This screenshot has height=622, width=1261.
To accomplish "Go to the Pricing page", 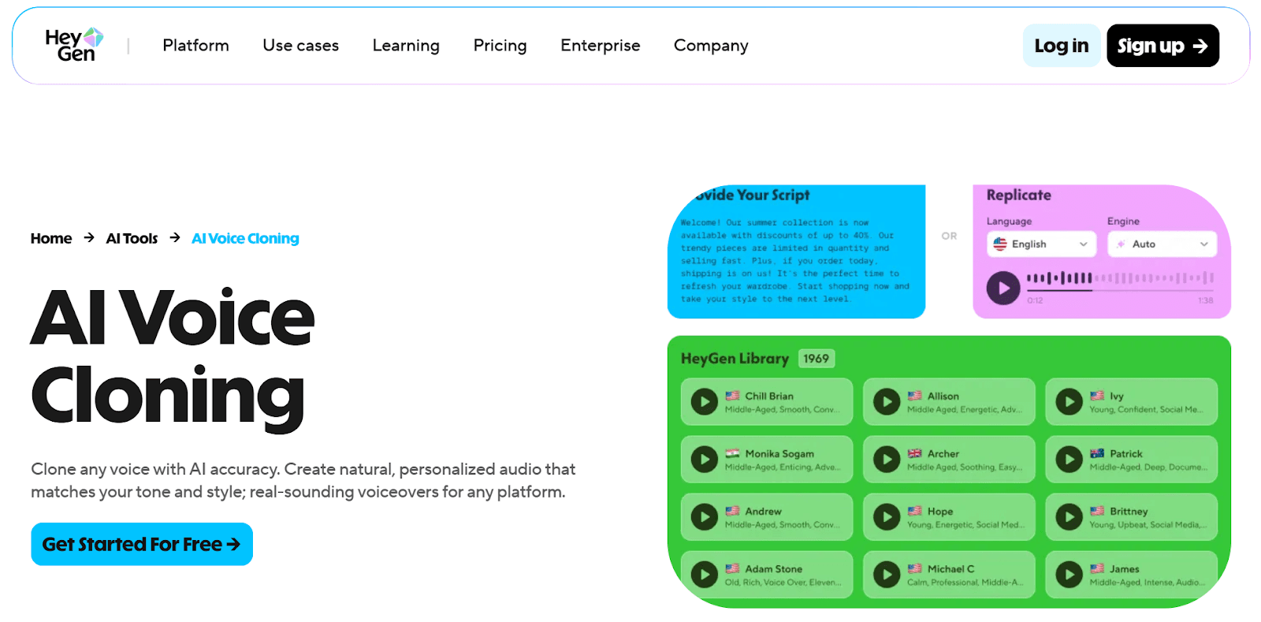I will coord(500,46).
